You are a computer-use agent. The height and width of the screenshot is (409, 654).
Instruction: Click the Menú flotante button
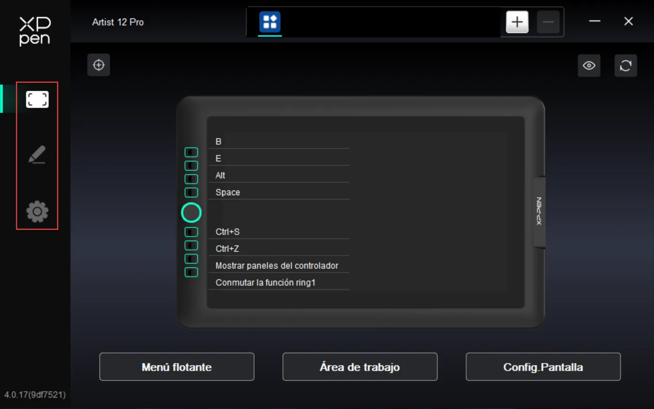click(177, 367)
